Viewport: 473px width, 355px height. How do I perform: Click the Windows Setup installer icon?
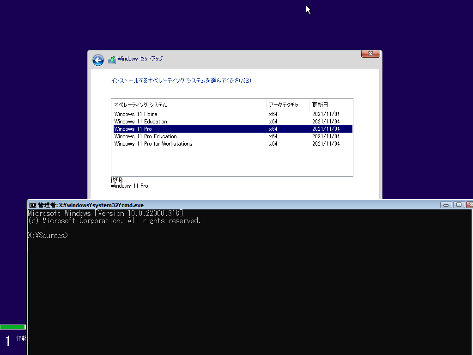112,60
